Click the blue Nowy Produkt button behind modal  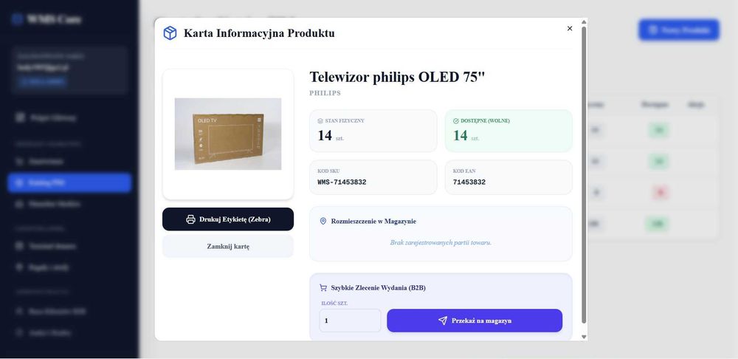679,30
